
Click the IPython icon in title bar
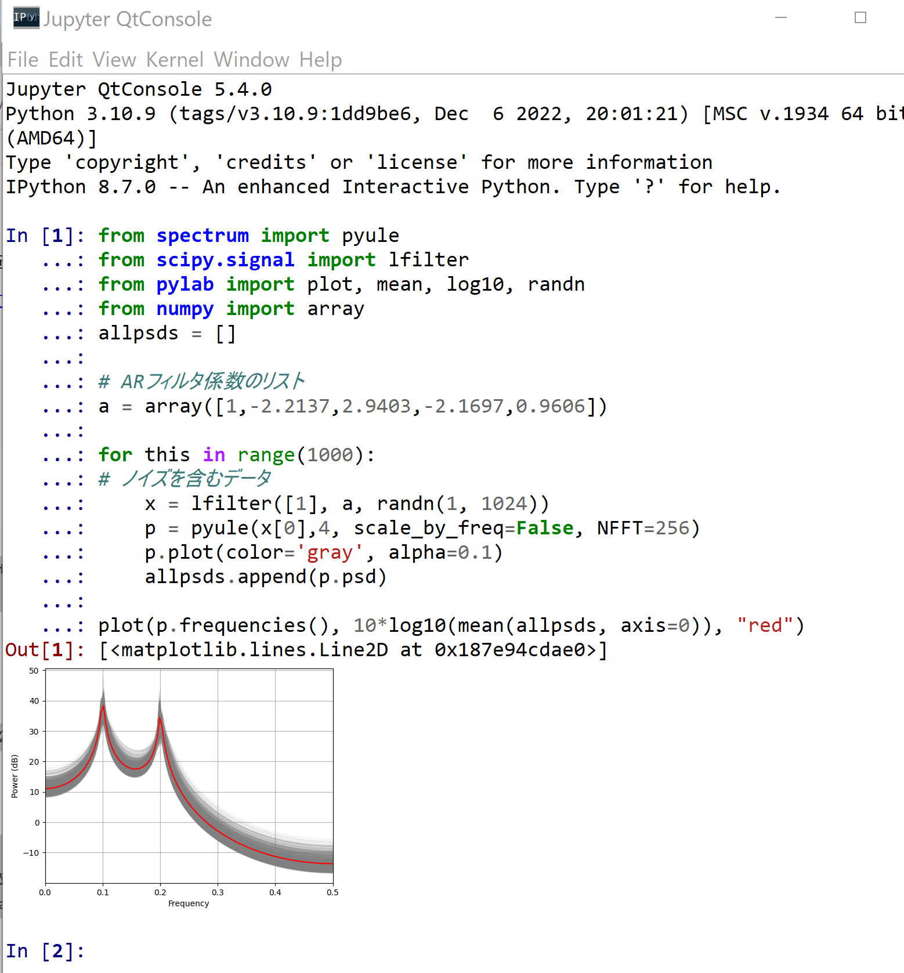(26, 18)
